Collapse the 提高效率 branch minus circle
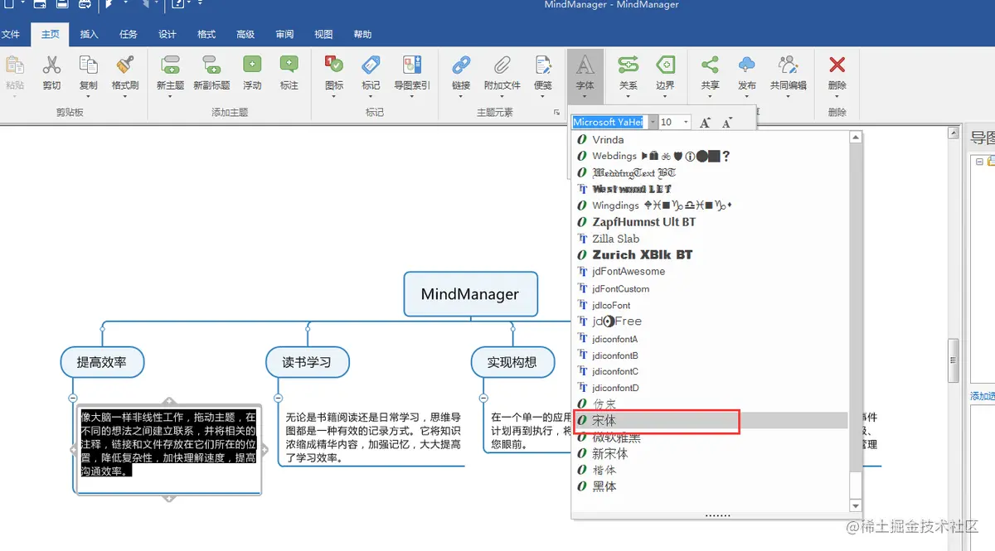This screenshot has height=551, width=995. click(x=73, y=399)
